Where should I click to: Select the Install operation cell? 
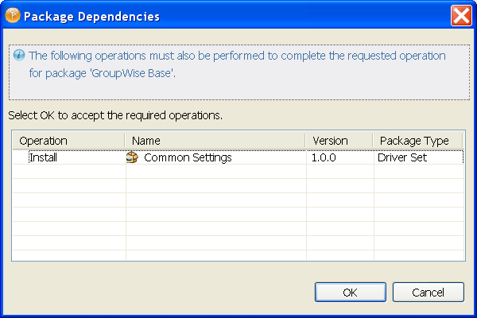point(44,157)
